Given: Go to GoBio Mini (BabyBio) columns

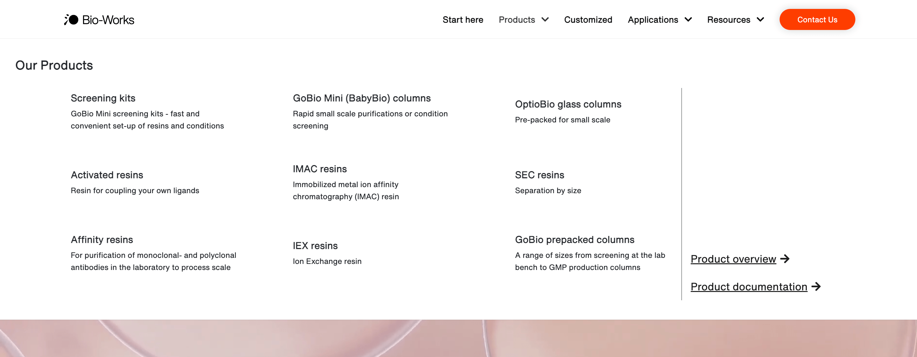Looking at the screenshot, I should [361, 98].
